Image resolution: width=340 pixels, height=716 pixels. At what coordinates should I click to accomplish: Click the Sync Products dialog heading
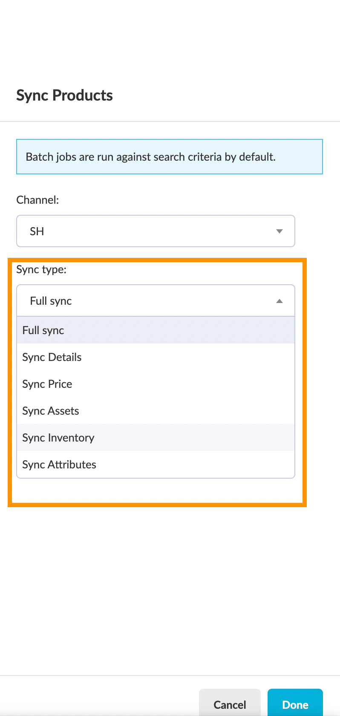tap(64, 95)
